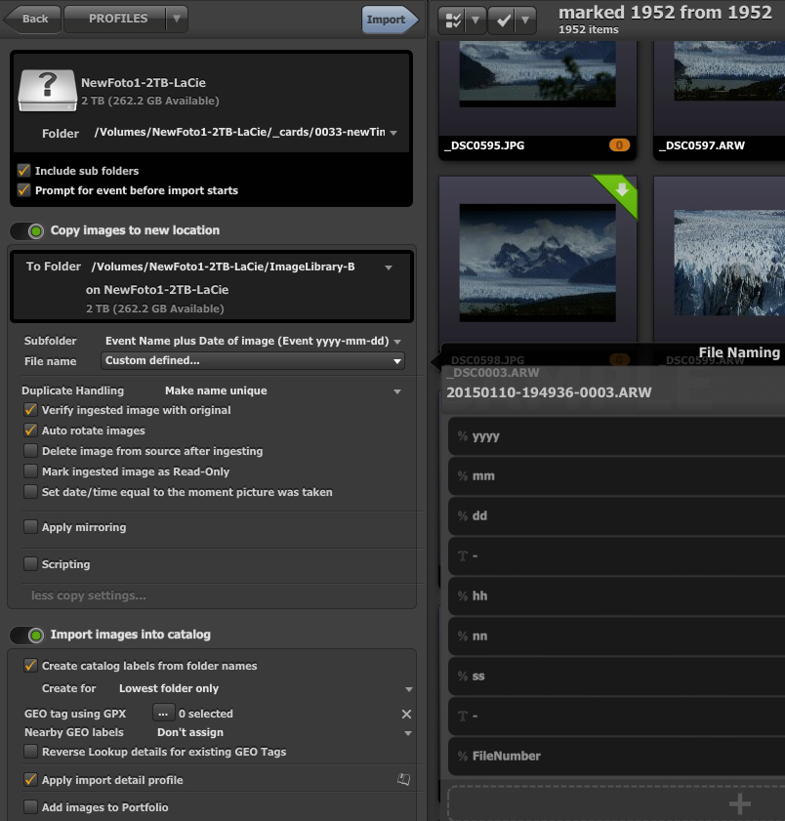This screenshot has height=821, width=785.
Task: Open the arrow beside the checklist mark icon
Action: [x=475, y=21]
